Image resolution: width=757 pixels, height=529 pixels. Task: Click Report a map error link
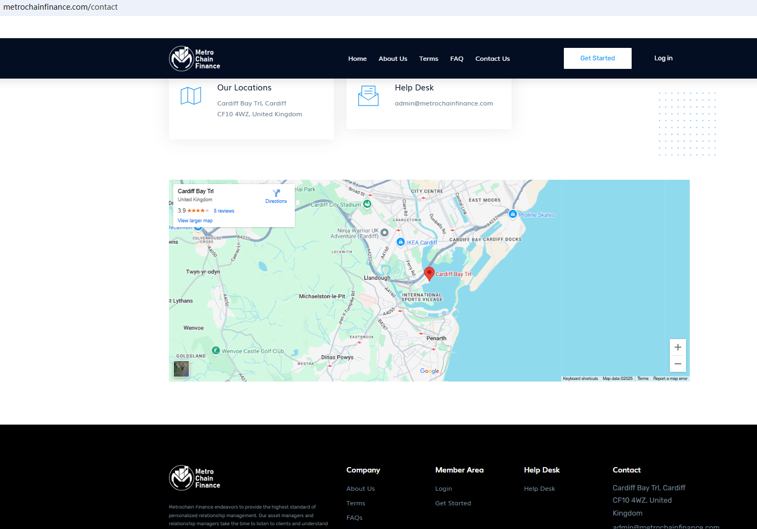[670, 379]
